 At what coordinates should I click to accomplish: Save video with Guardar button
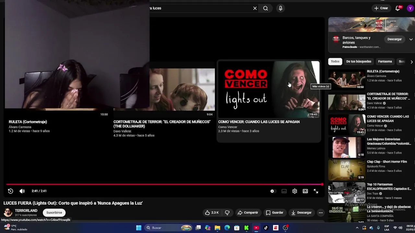pos(274,213)
